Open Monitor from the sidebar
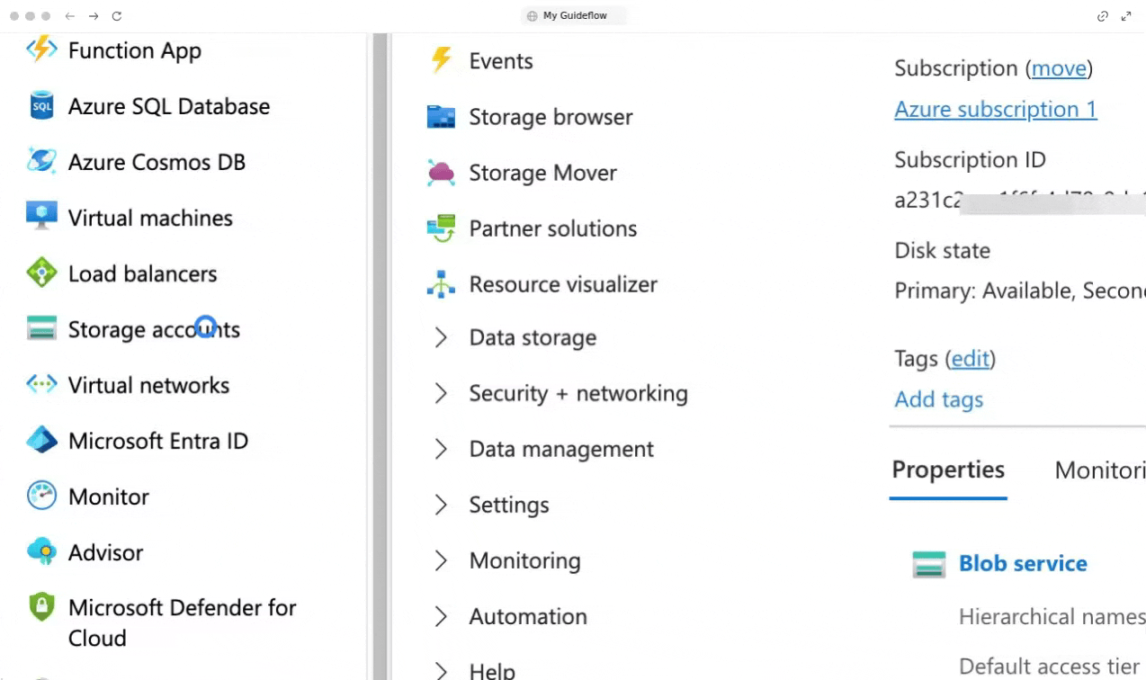The width and height of the screenshot is (1146, 680). [109, 497]
